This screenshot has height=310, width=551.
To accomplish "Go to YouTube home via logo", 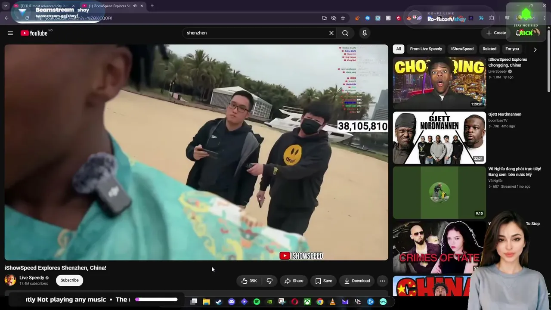I will [x=34, y=33].
